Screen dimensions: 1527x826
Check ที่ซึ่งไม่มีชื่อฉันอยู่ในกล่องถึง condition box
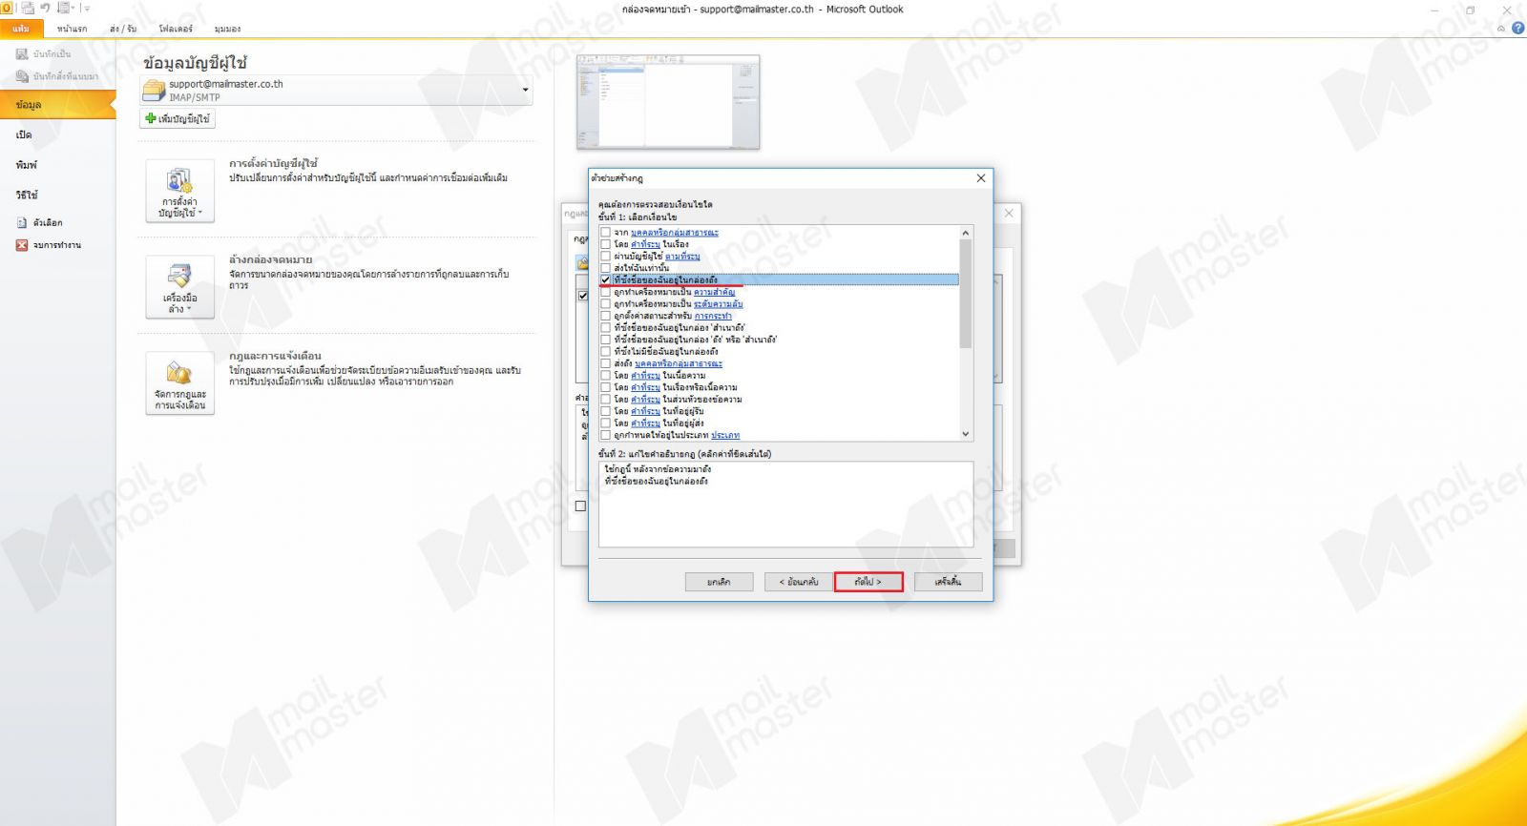(x=605, y=351)
